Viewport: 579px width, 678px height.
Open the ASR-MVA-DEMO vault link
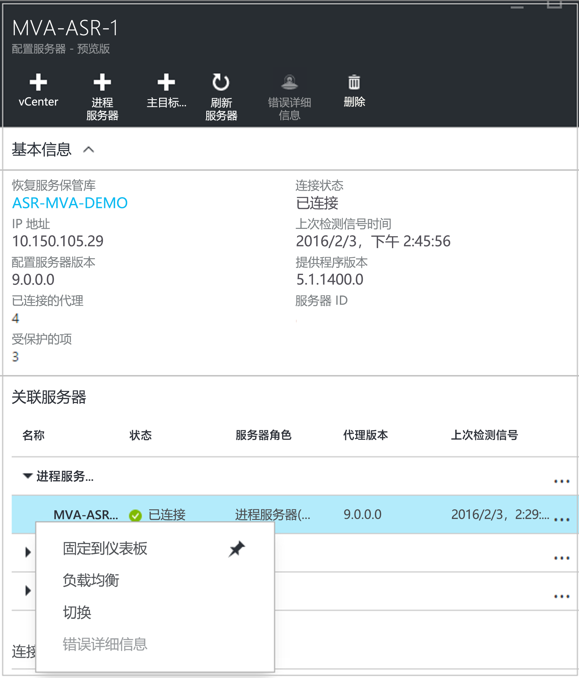(x=70, y=203)
